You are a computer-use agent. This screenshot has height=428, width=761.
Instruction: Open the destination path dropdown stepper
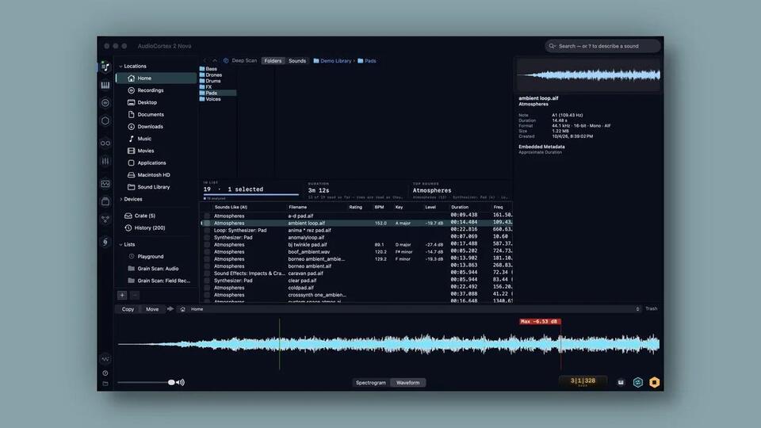pos(637,309)
